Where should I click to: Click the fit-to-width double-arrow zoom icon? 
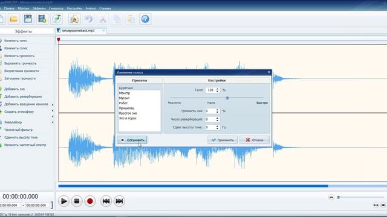376,205
